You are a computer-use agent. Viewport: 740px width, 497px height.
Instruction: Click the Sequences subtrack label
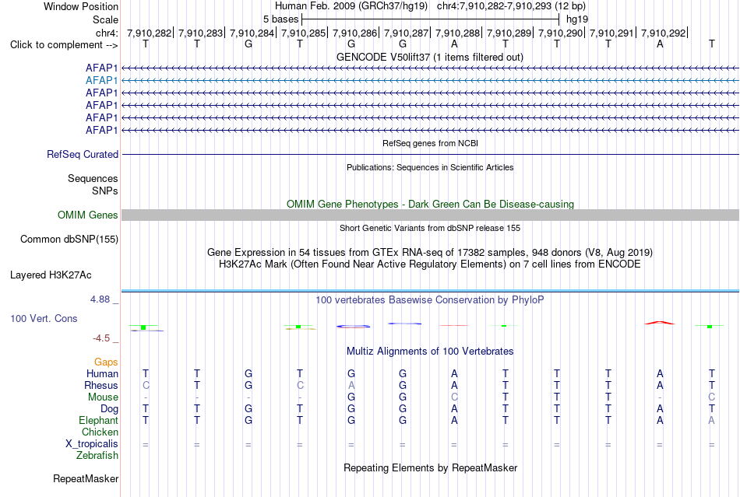click(93, 179)
